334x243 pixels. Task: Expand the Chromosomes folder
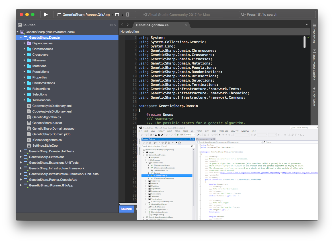pyautogui.click(x=24, y=49)
